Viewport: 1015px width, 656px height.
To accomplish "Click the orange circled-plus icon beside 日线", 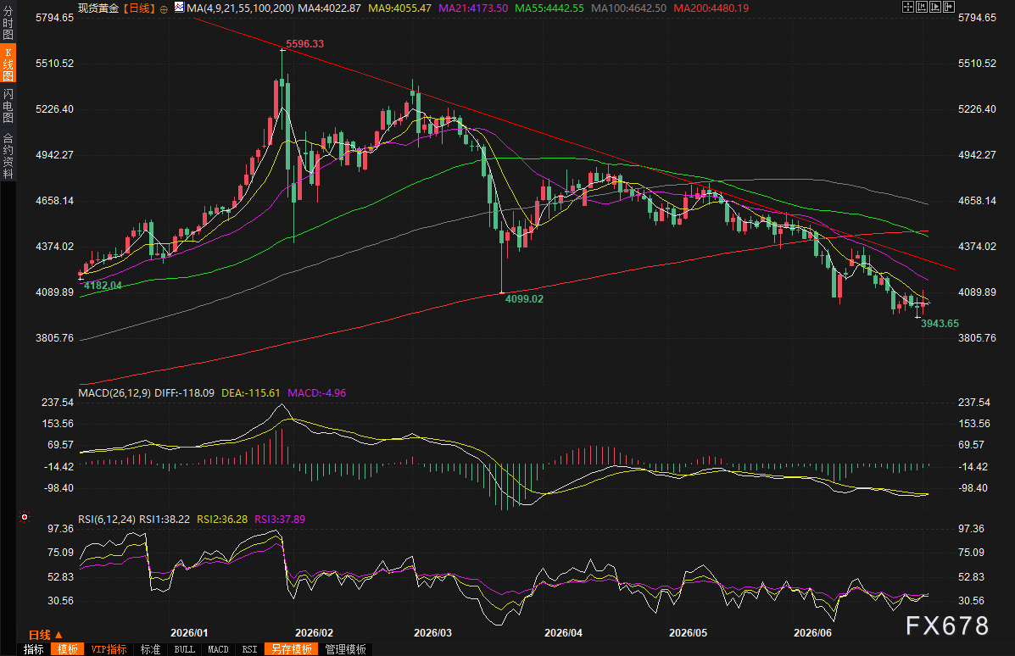I will tap(164, 9).
